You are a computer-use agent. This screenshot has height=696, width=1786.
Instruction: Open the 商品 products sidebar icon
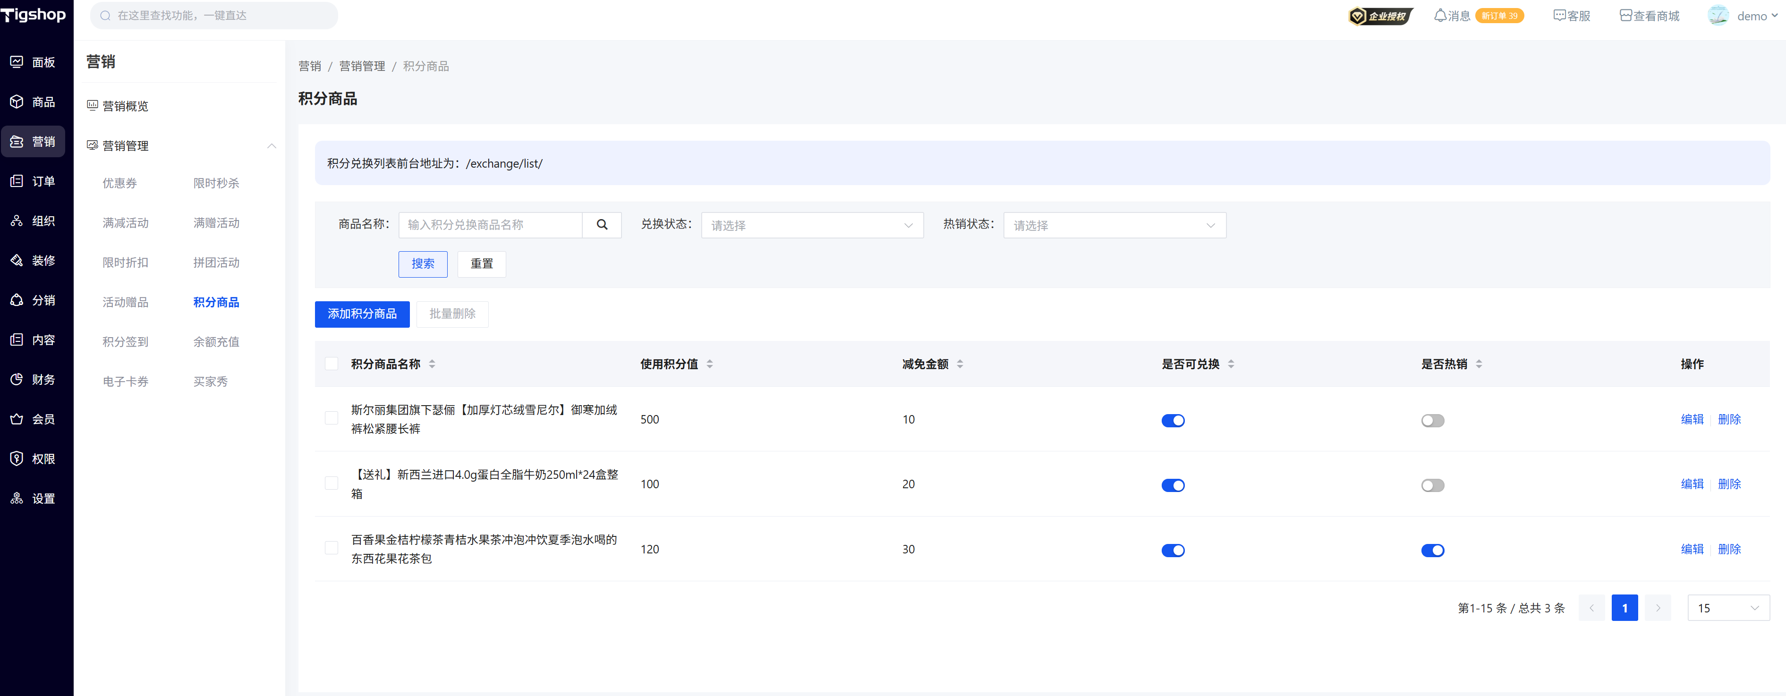17,102
